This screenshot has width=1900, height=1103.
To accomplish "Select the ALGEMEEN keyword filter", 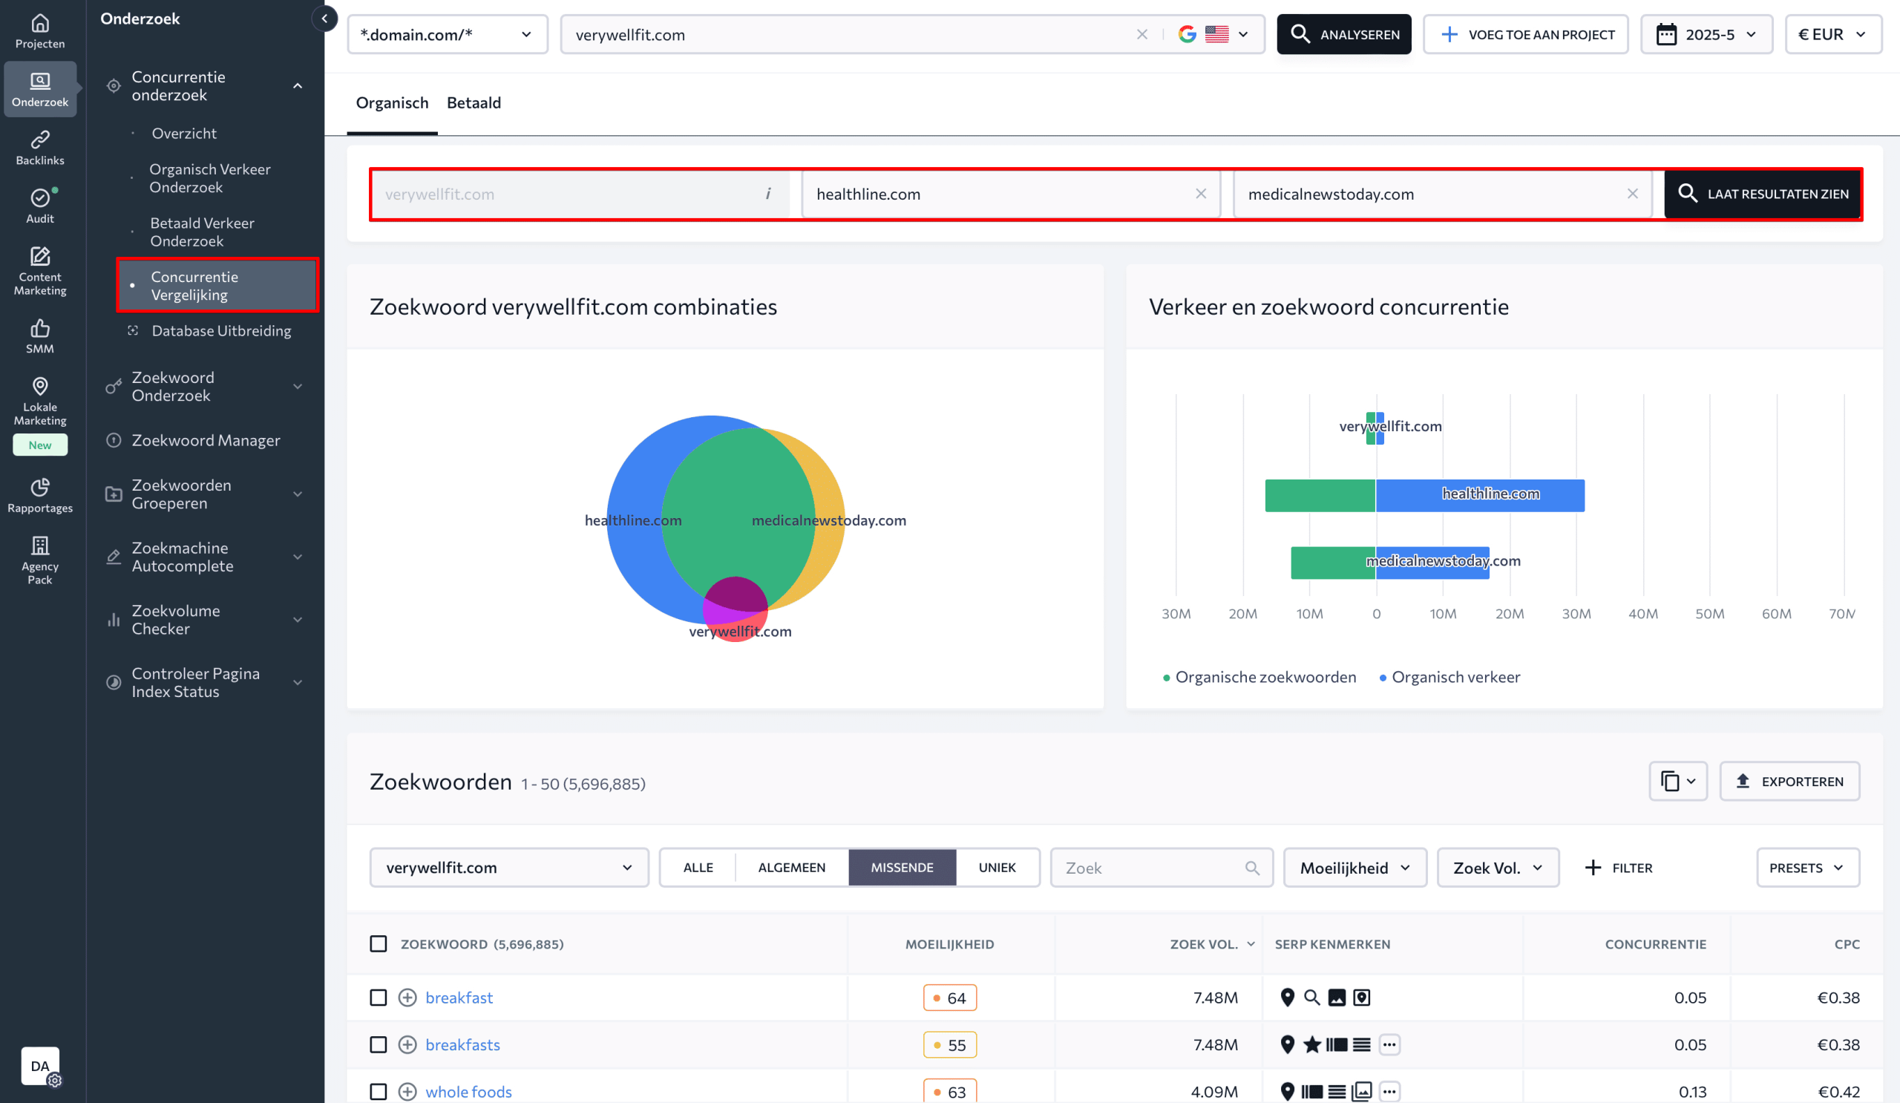I will coord(792,868).
